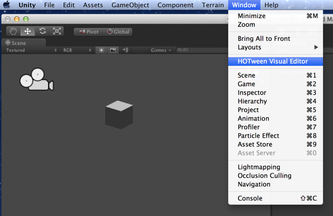Toggle scene audio speaker icon
This screenshot has height=216, width=333.
click(x=125, y=50)
